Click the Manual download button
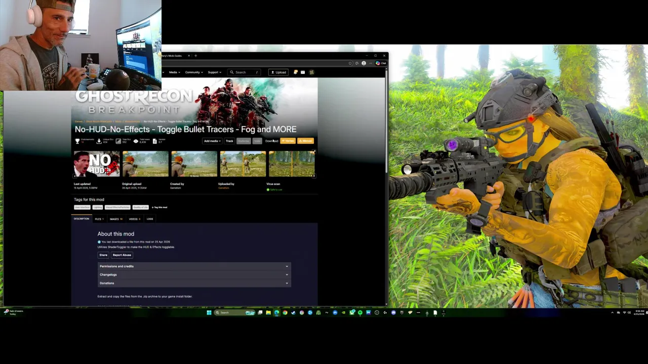Image resolution: width=648 pixels, height=364 pixels. pyautogui.click(x=306, y=141)
